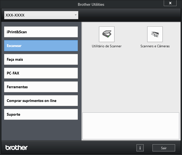This screenshot has height=155, width=182.
Task: Click the 'Utilitário de Scanner' text label
Action: pyautogui.click(x=106, y=46)
